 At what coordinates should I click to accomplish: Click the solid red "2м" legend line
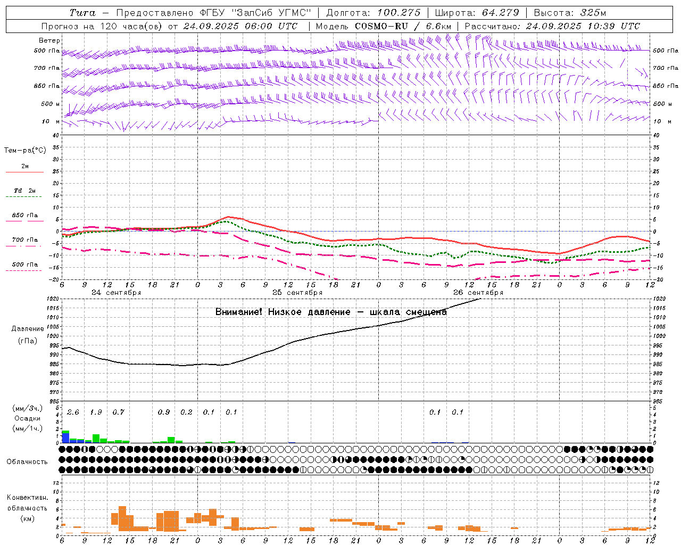[x=24, y=172]
